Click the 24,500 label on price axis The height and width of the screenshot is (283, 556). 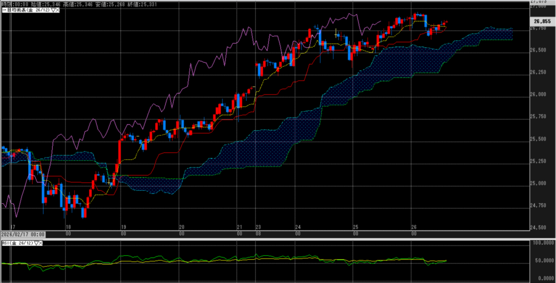click(538, 227)
